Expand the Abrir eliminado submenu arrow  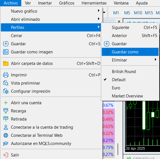99,19
